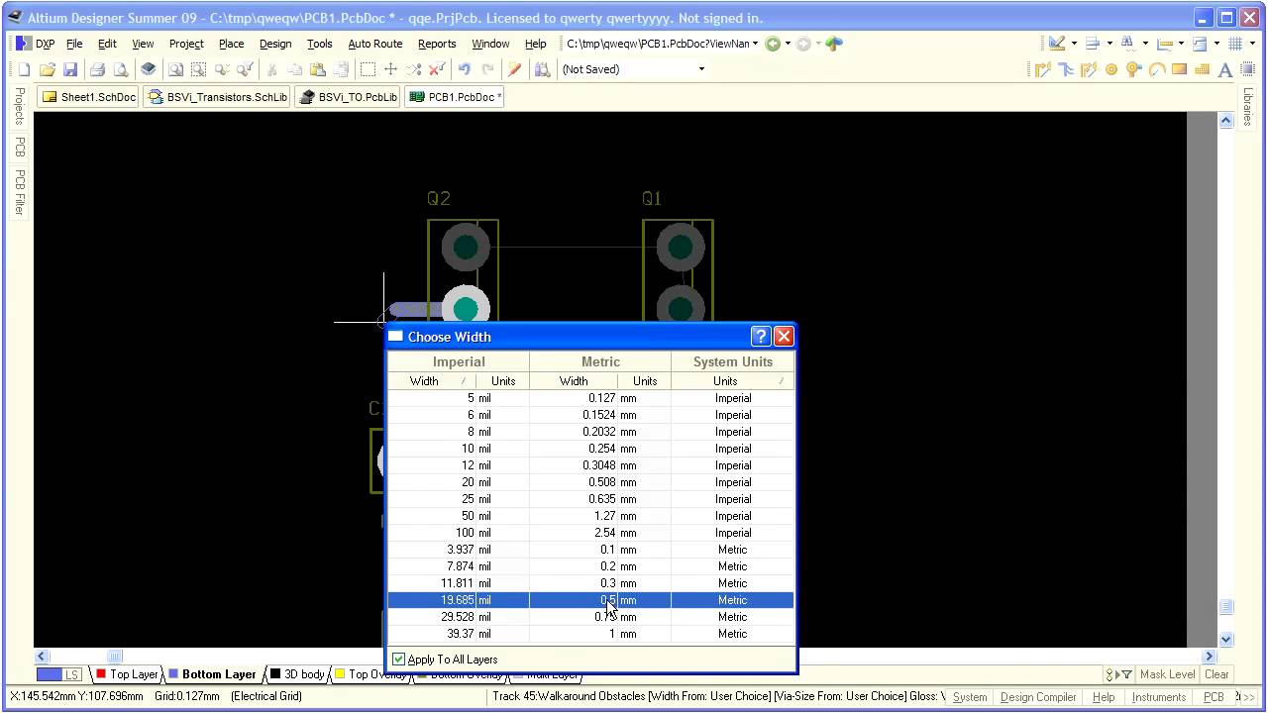Expand the Dimension tools dropdown arrow
The image size is (1268, 713).
(1181, 44)
